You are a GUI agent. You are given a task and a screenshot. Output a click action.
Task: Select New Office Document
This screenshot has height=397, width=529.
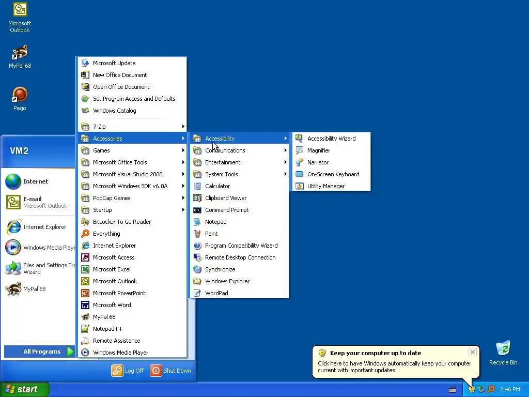point(132,75)
